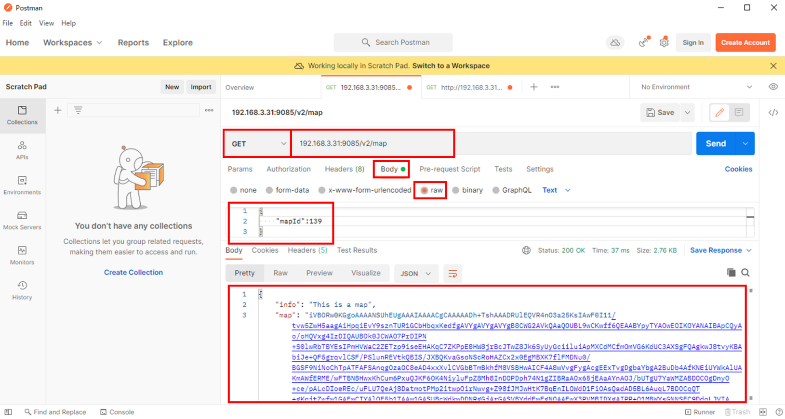Toggle response line wrap icon
Viewport: 785px width, 419px height.
point(452,274)
